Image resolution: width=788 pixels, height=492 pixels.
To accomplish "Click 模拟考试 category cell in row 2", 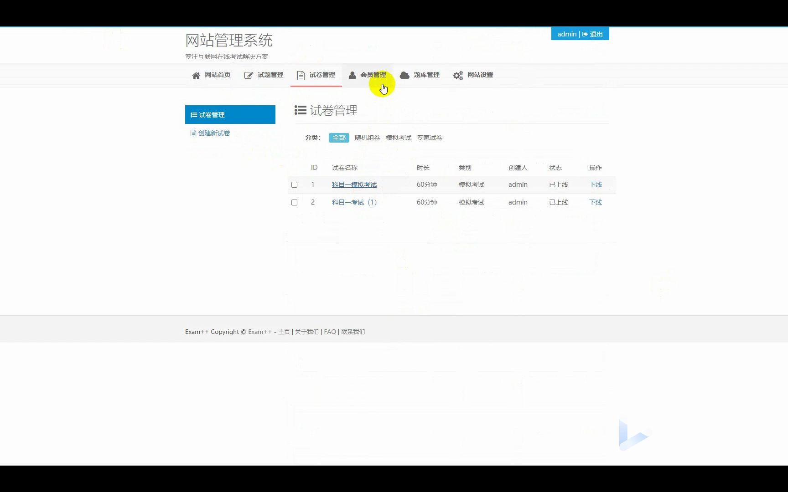I will click(471, 202).
